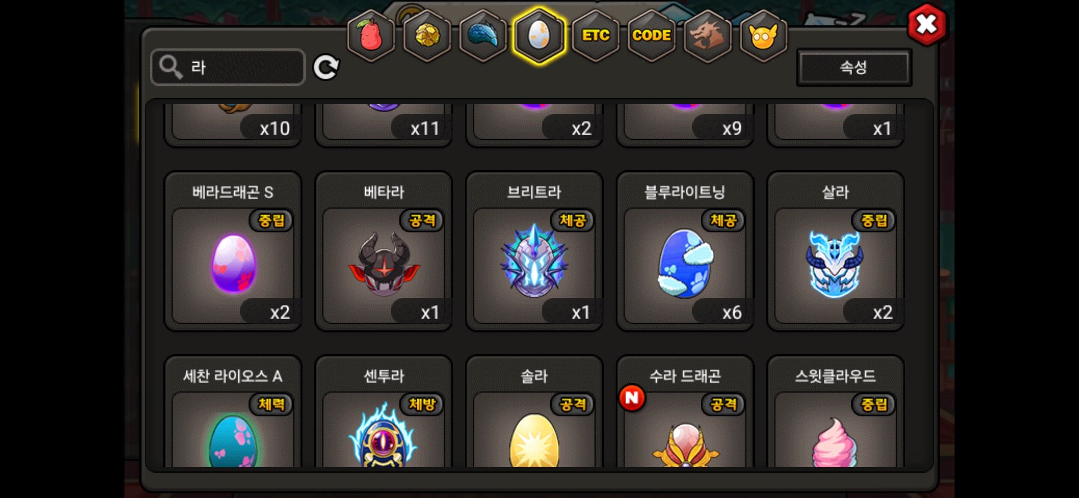Select the 스윗클라우드 pink swirl egg
The image size is (1079, 498).
pyautogui.click(x=836, y=412)
